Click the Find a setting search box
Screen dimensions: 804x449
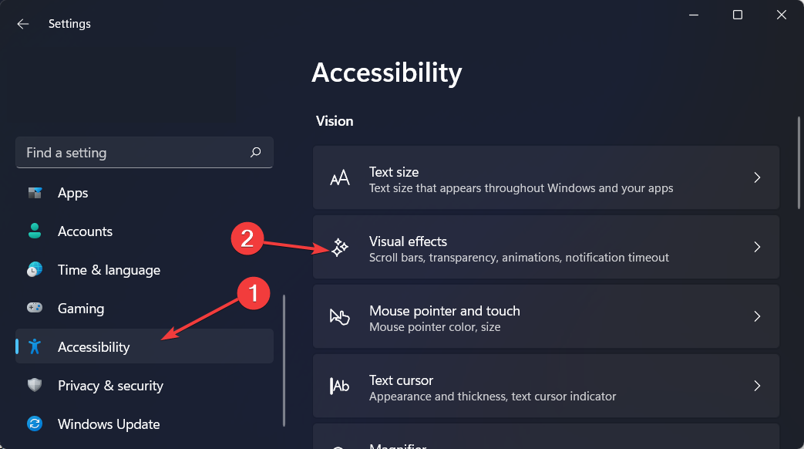(x=131, y=153)
